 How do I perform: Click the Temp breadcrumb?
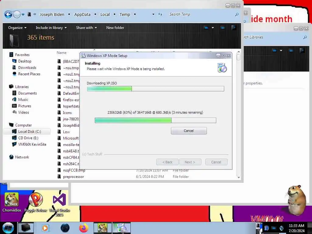coord(125,15)
